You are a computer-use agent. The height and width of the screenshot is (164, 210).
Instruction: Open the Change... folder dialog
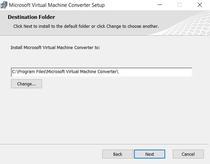(x=27, y=84)
